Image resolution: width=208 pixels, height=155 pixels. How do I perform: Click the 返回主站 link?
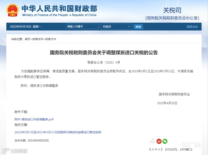click(x=192, y=27)
